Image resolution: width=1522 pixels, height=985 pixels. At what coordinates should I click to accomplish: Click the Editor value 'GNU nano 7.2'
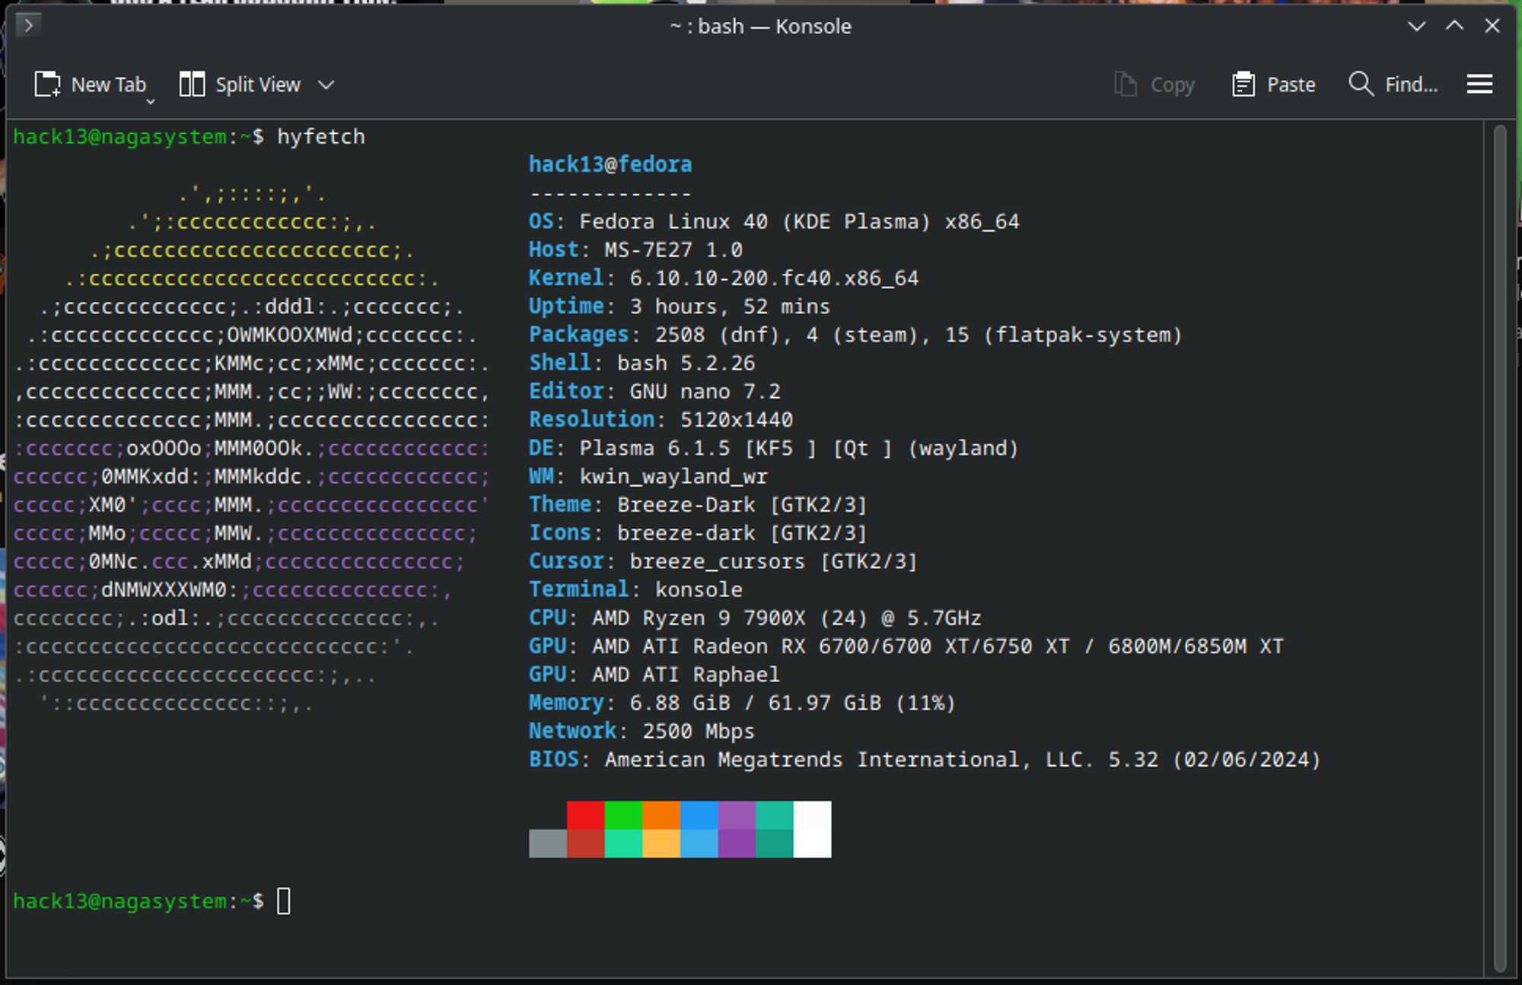click(705, 391)
